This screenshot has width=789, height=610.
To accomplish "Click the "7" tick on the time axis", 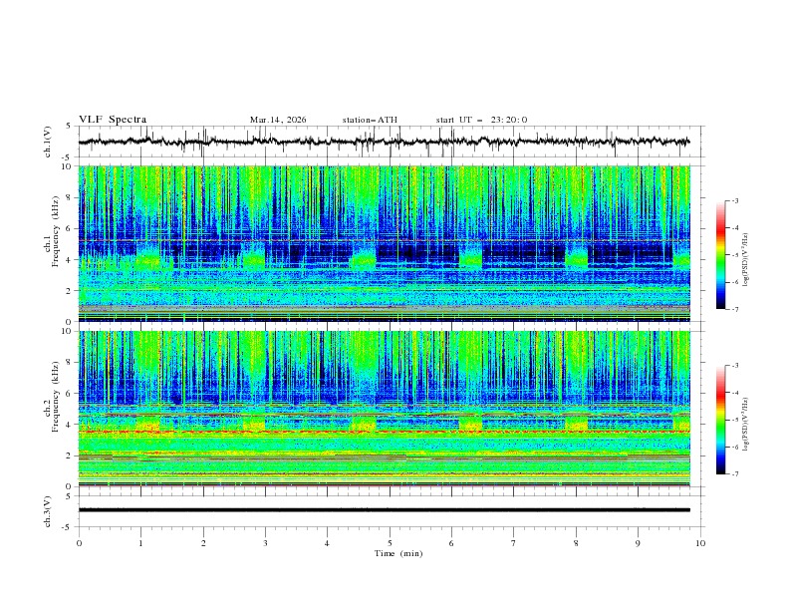I will pos(514,543).
